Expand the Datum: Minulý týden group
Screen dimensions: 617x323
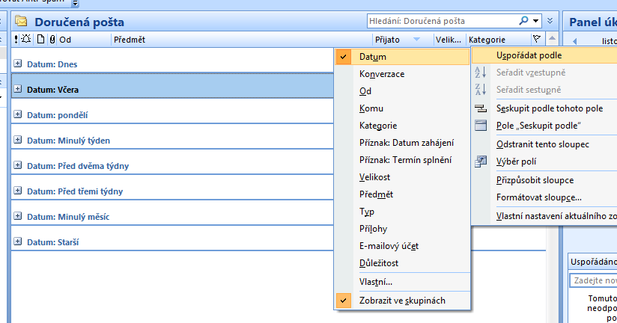(19, 140)
